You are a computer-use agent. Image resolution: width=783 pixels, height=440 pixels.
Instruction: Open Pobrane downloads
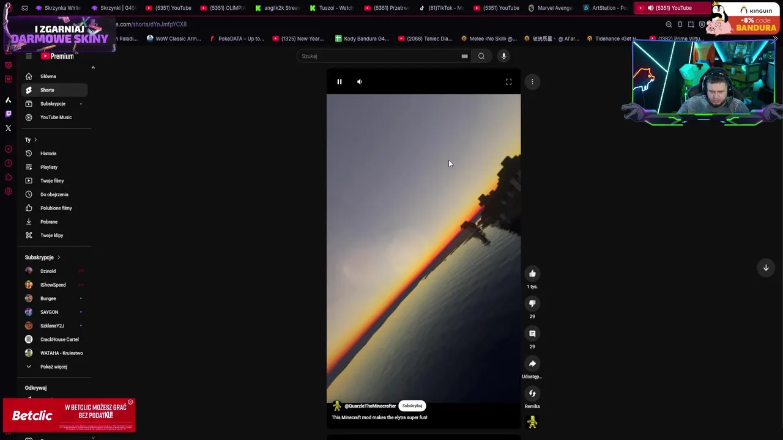tap(54, 222)
